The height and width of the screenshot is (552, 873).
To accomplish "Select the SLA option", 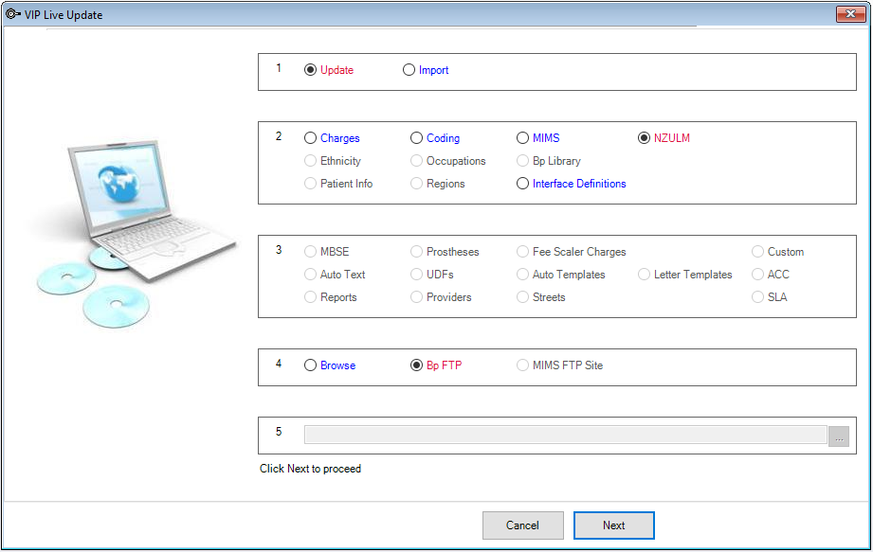I will pyautogui.click(x=757, y=297).
